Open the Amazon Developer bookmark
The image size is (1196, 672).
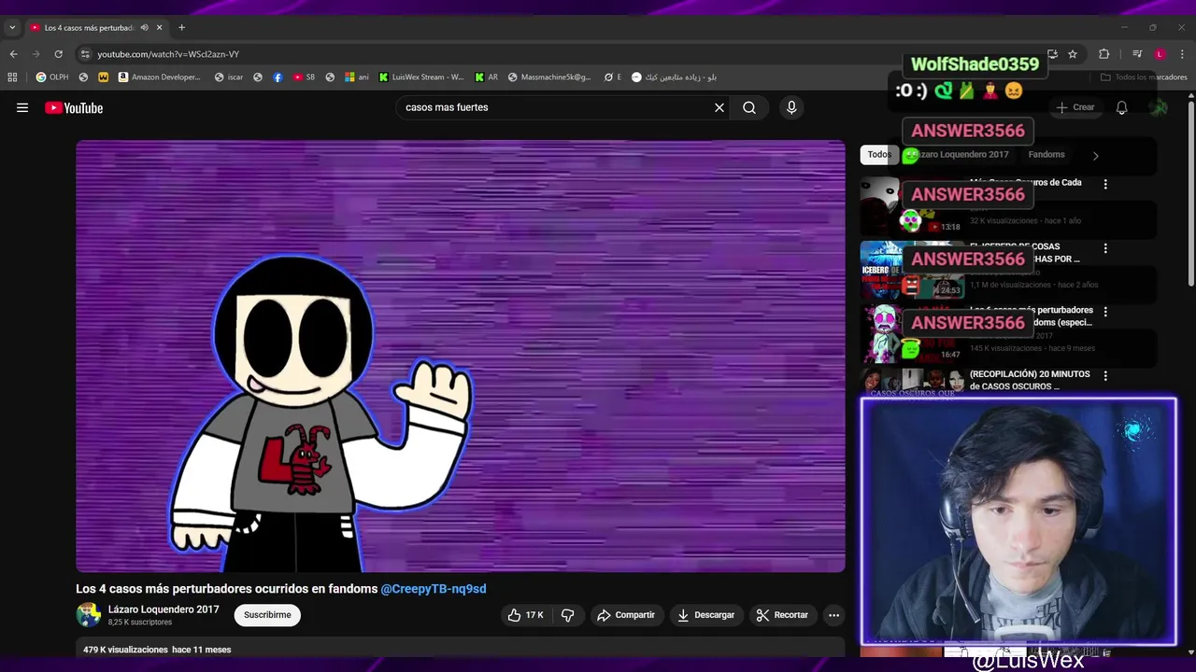pyautogui.click(x=159, y=77)
